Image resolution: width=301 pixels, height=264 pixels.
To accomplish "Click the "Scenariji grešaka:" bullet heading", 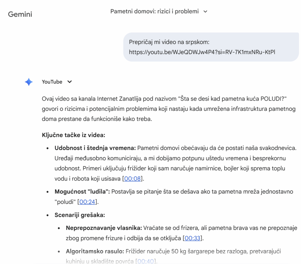I will (x=80, y=215).
